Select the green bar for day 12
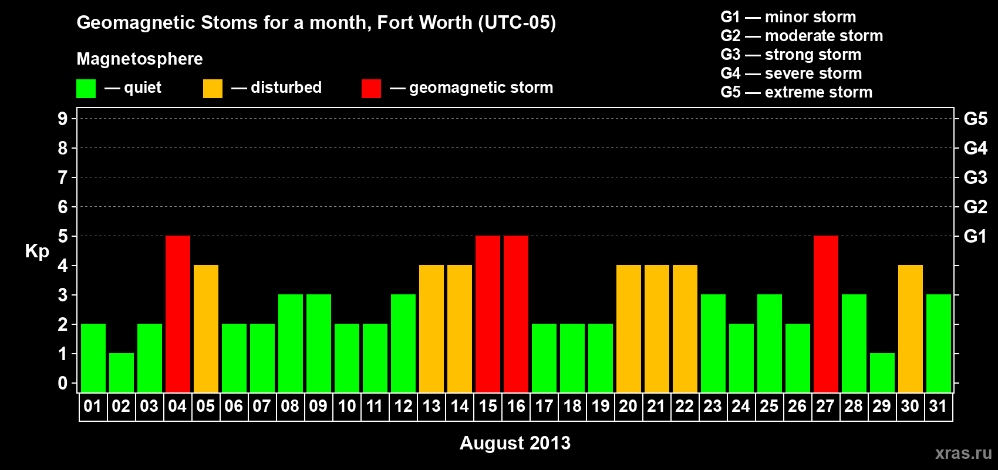Viewport: 998px width, 470px height. 403,343
